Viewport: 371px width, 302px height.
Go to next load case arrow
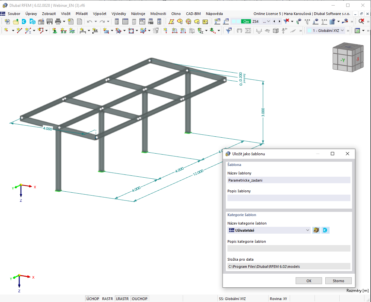(279, 21)
